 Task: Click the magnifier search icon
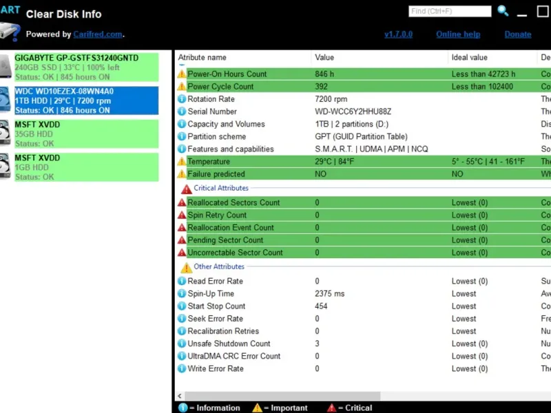click(503, 11)
